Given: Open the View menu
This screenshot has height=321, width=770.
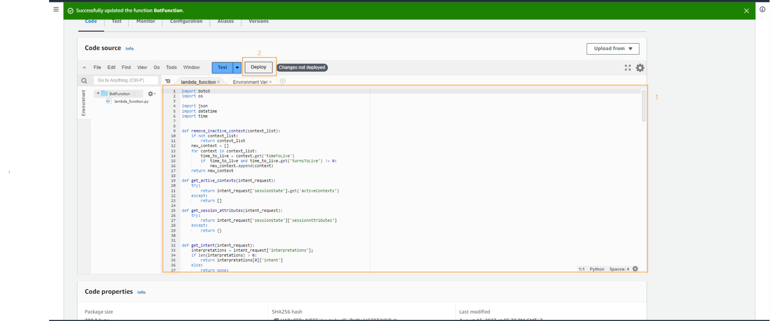Looking at the screenshot, I should (142, 67).
